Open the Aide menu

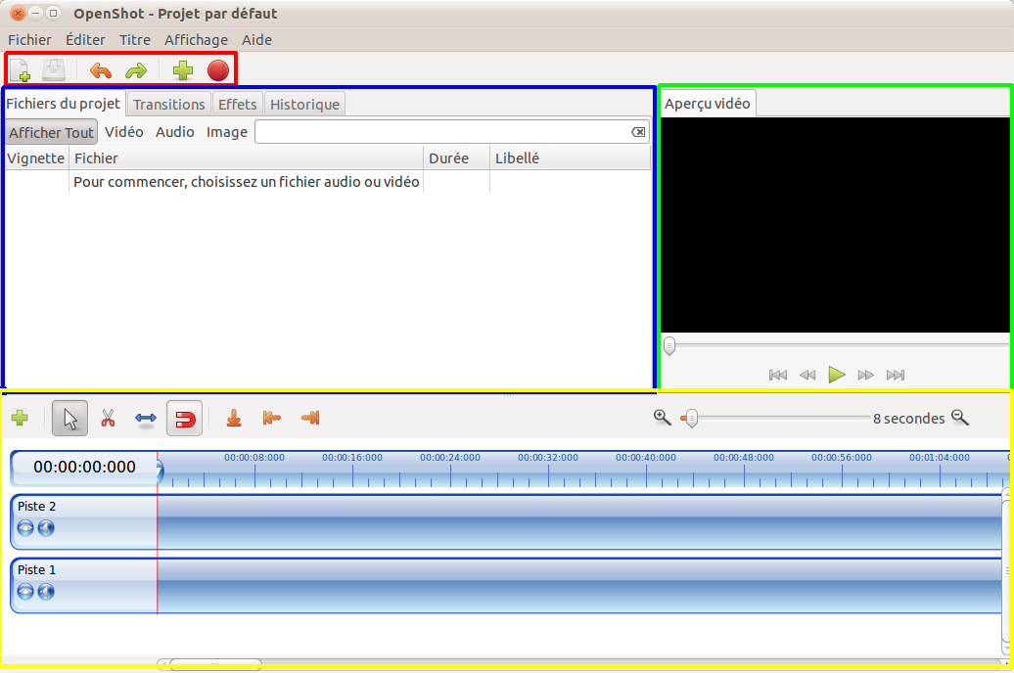pyautogui.click(x=256, y=40)
